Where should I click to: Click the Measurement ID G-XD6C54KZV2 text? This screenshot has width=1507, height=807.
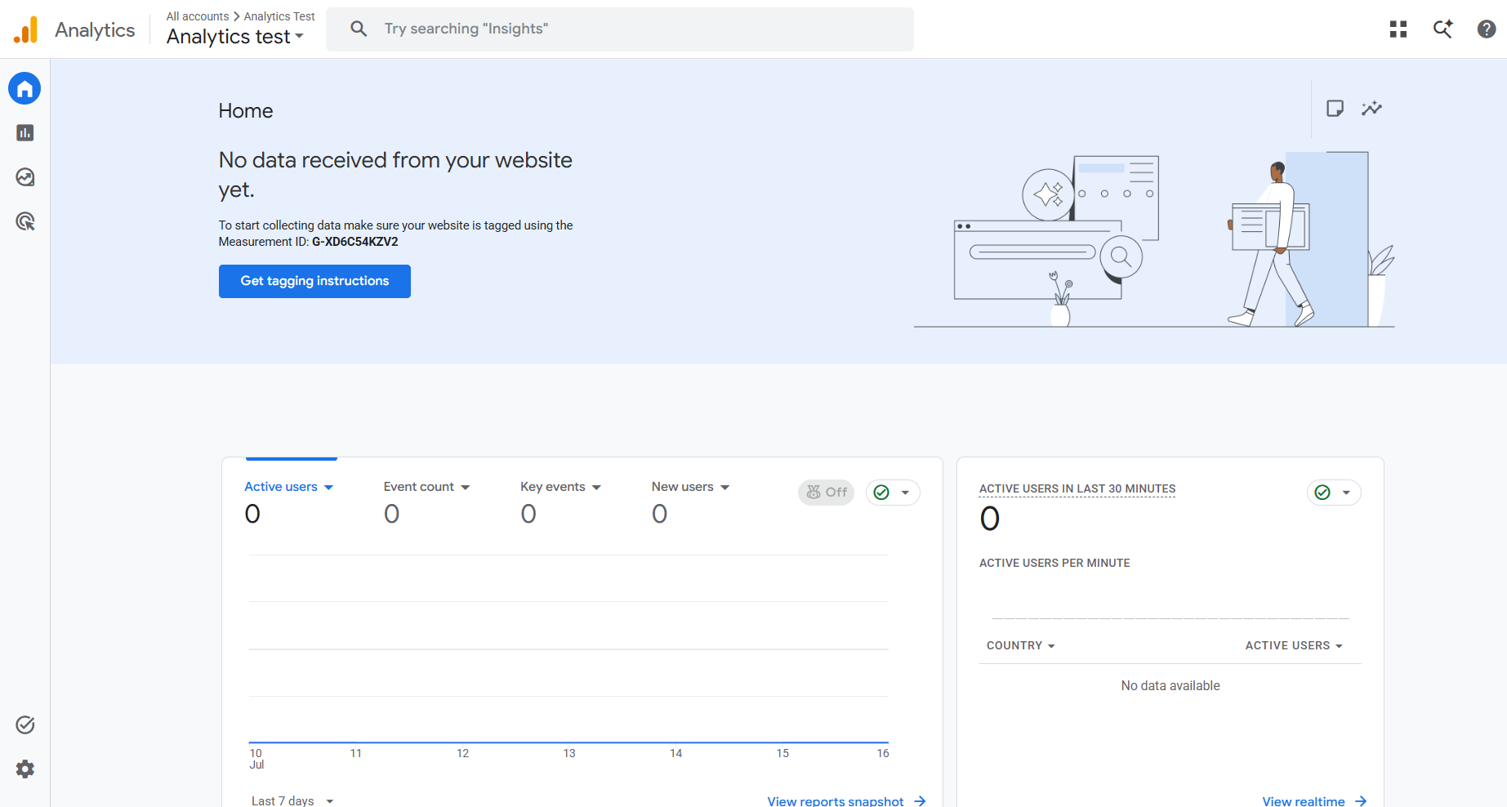coord(354,242)
